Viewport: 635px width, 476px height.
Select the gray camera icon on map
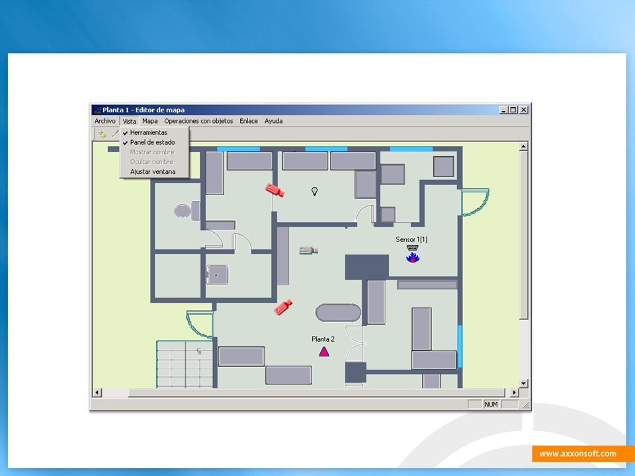308,251
